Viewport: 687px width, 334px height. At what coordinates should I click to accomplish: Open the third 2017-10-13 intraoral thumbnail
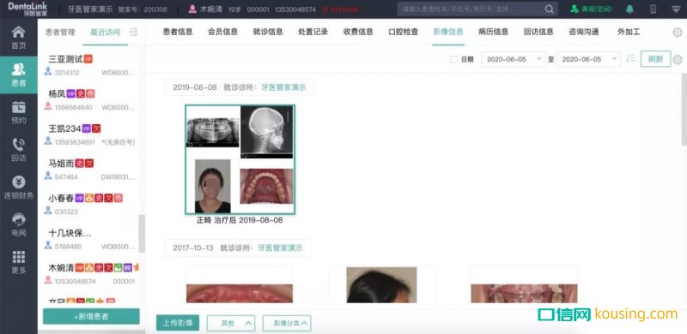click(x=524, y=285)
